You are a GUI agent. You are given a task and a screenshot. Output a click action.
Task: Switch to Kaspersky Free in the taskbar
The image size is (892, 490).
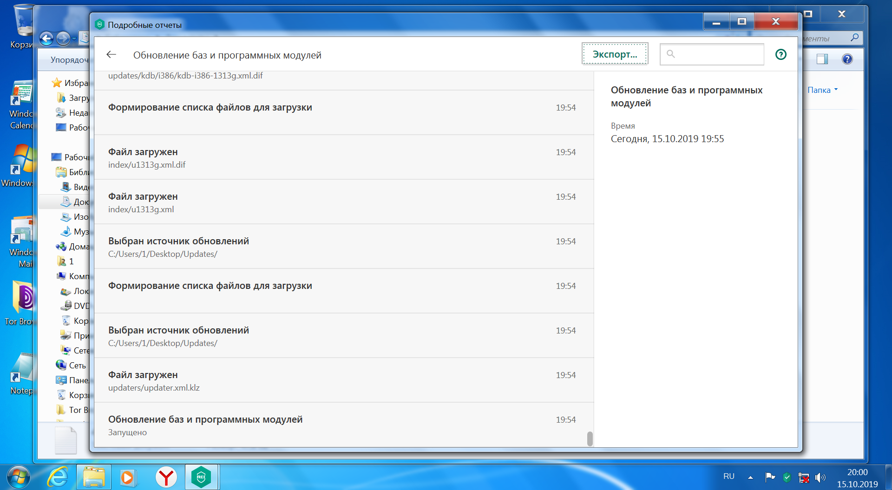(x=201, y=477)
